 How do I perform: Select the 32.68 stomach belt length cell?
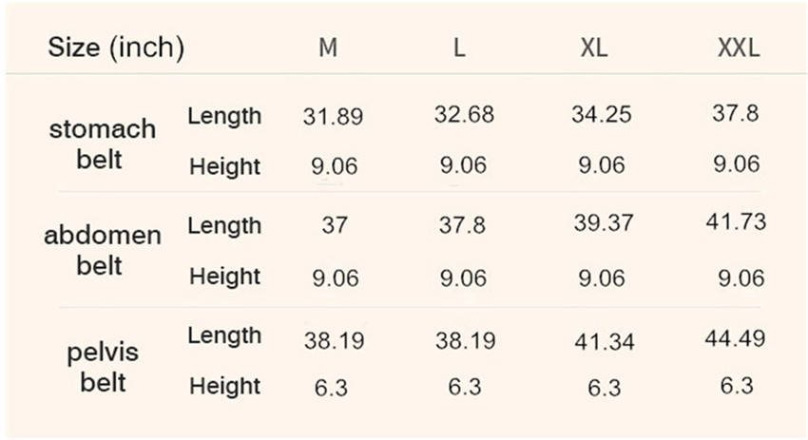[x=464, y=114]
